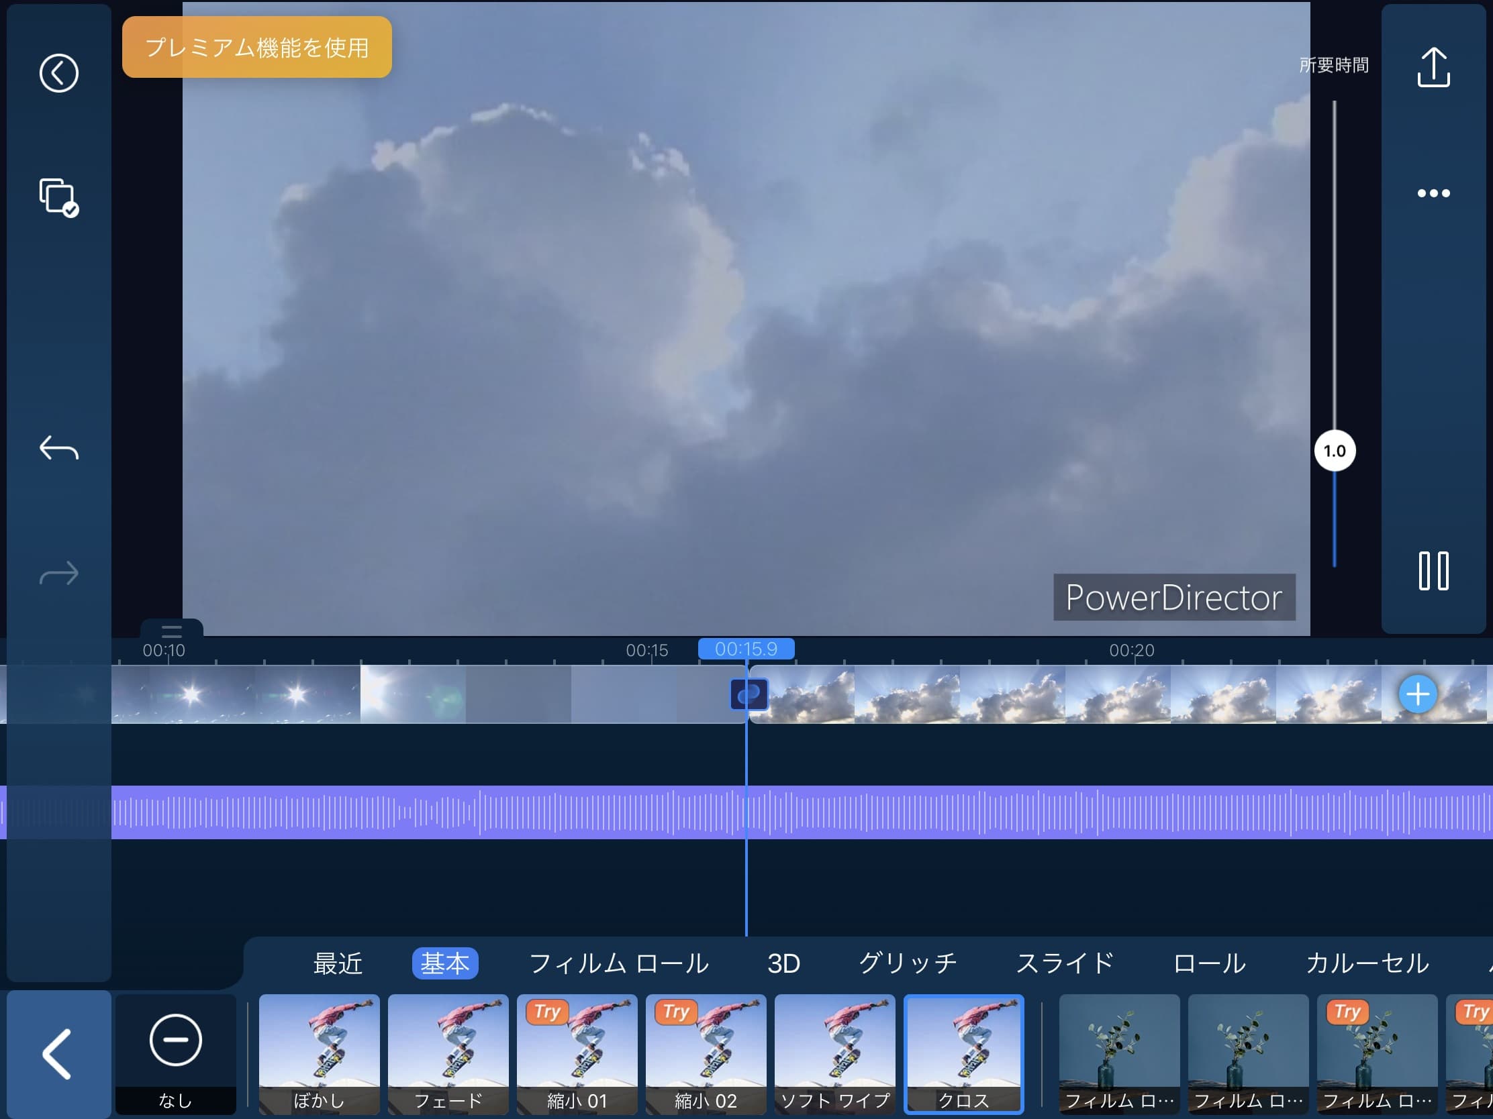This screenshot has width=1493, height=1119.
Task: Select the なし no-transition option
Action: tap(175, 1053)
